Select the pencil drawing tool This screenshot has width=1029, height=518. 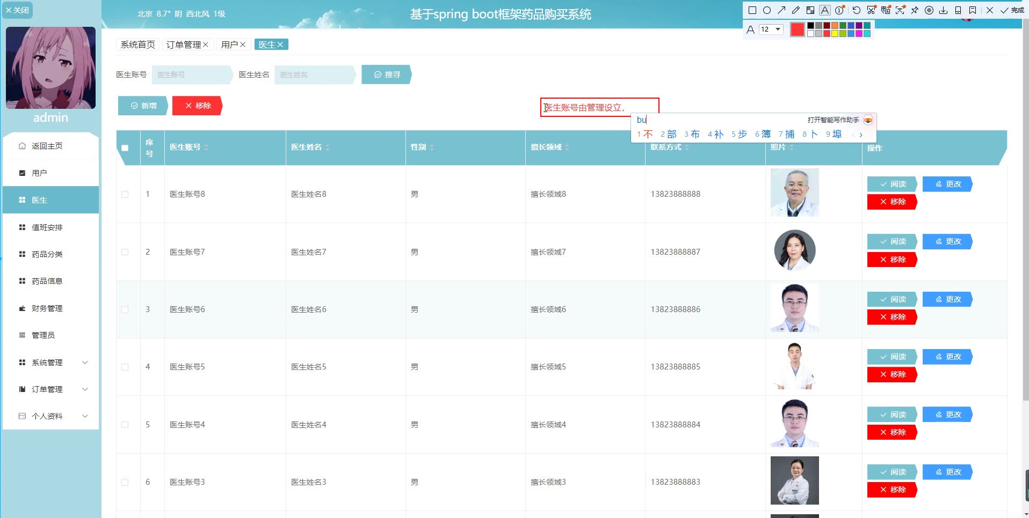point(796,10)
